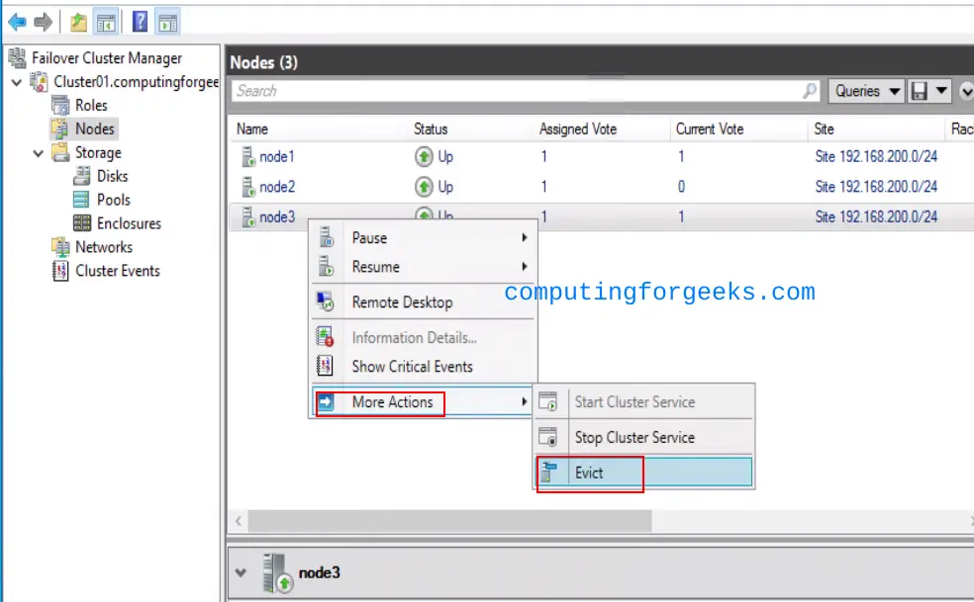Select Pools under Storage
This screenshot has height=602, width=974.
(114, 200)
